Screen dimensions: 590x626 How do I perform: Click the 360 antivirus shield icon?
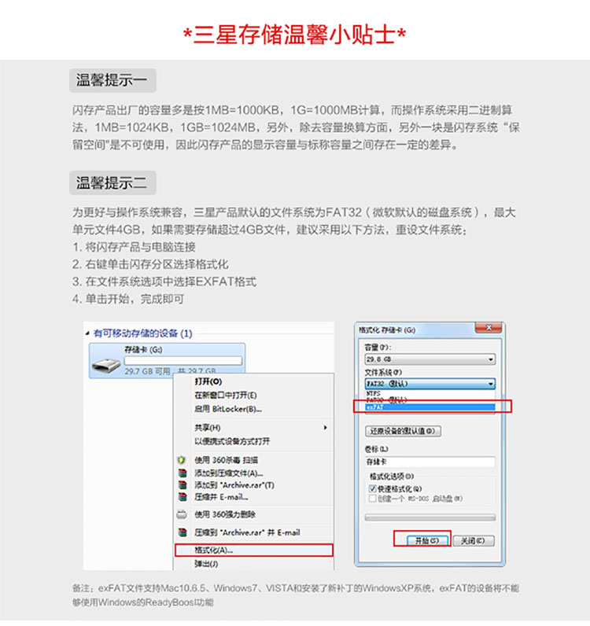pyautogui.click(x=182, y=460)
